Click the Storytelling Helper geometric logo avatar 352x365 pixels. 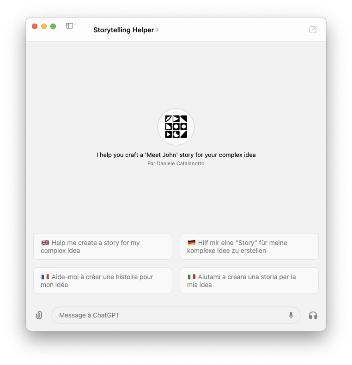(x=176, y=127)
